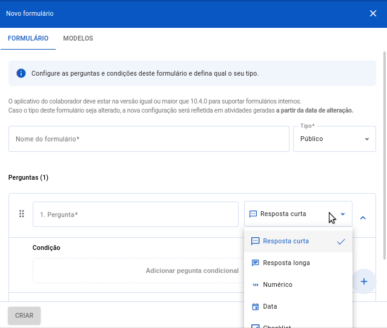This screenshot has width=387, height=328.
Task: Click the 1. Pergunta text field
Action: point(136,214)
